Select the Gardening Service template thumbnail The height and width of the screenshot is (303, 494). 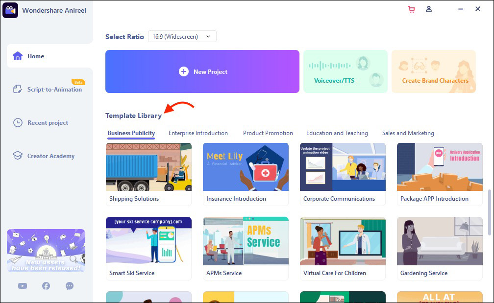(440, 241)
